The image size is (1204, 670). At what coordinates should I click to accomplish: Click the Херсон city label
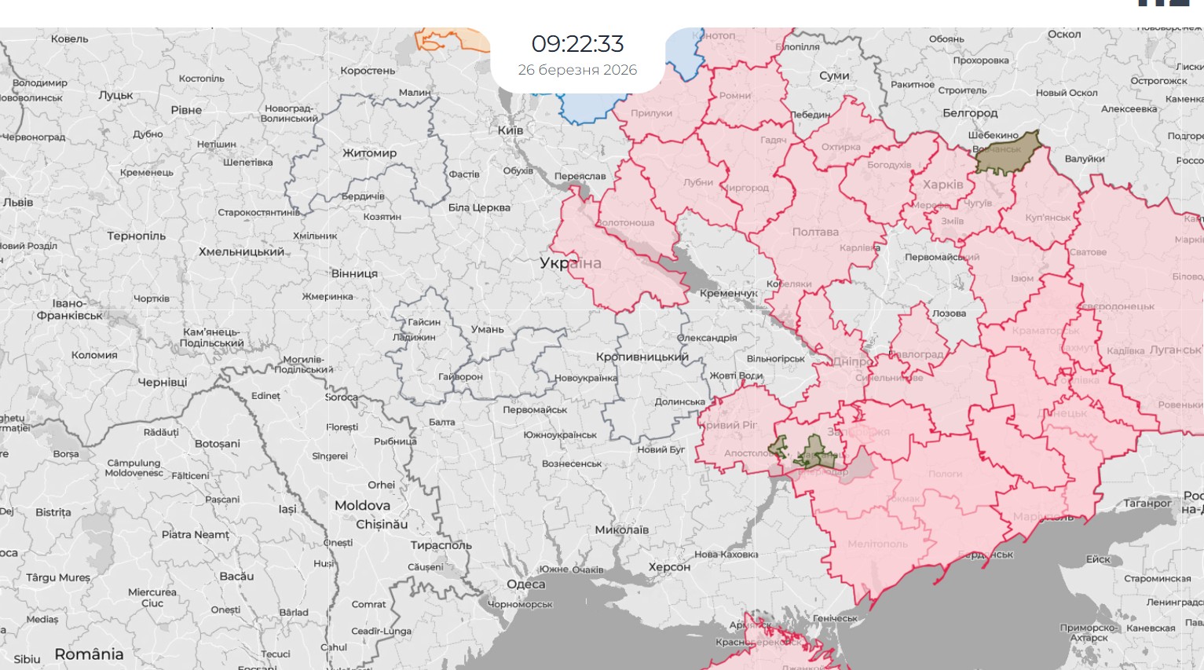tap(669, 567)
